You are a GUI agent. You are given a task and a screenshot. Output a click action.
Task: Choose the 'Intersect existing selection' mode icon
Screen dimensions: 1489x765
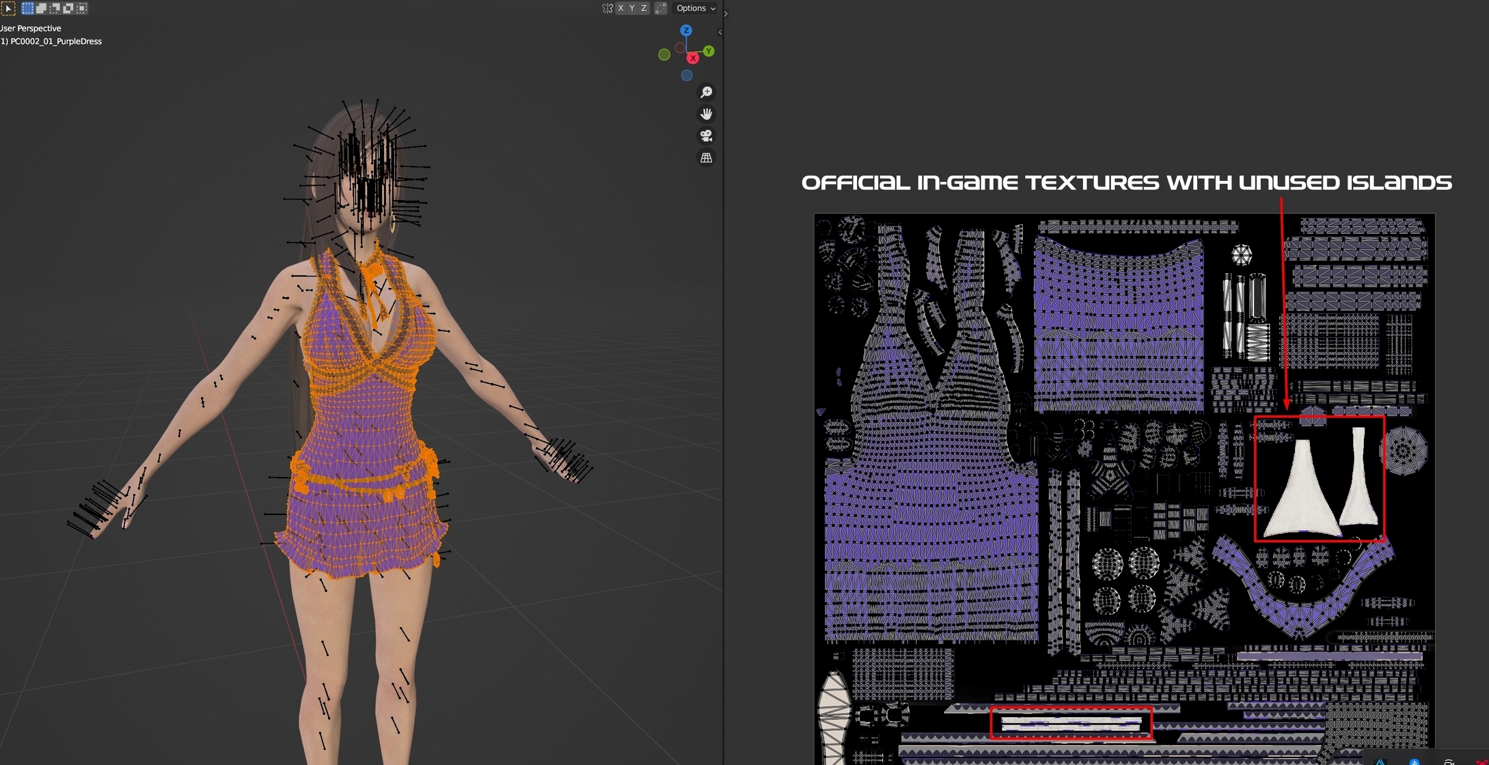click(x=82, y=8)
